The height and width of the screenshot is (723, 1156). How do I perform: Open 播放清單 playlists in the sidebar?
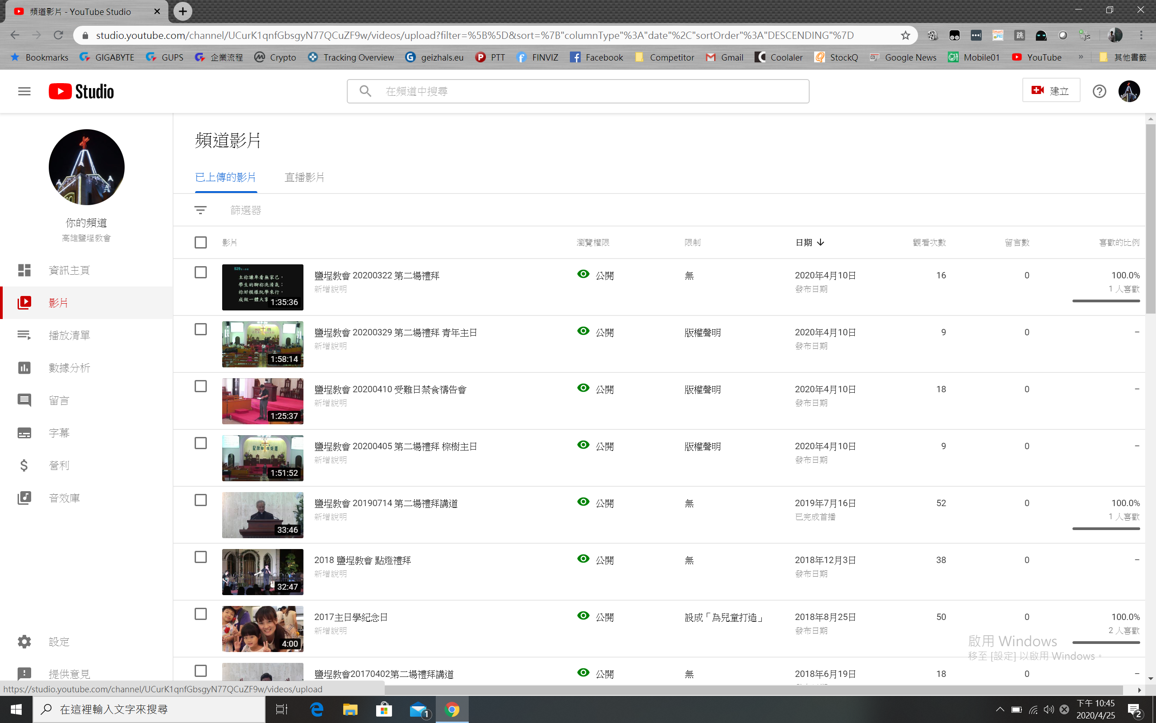[x=69, y=335]
